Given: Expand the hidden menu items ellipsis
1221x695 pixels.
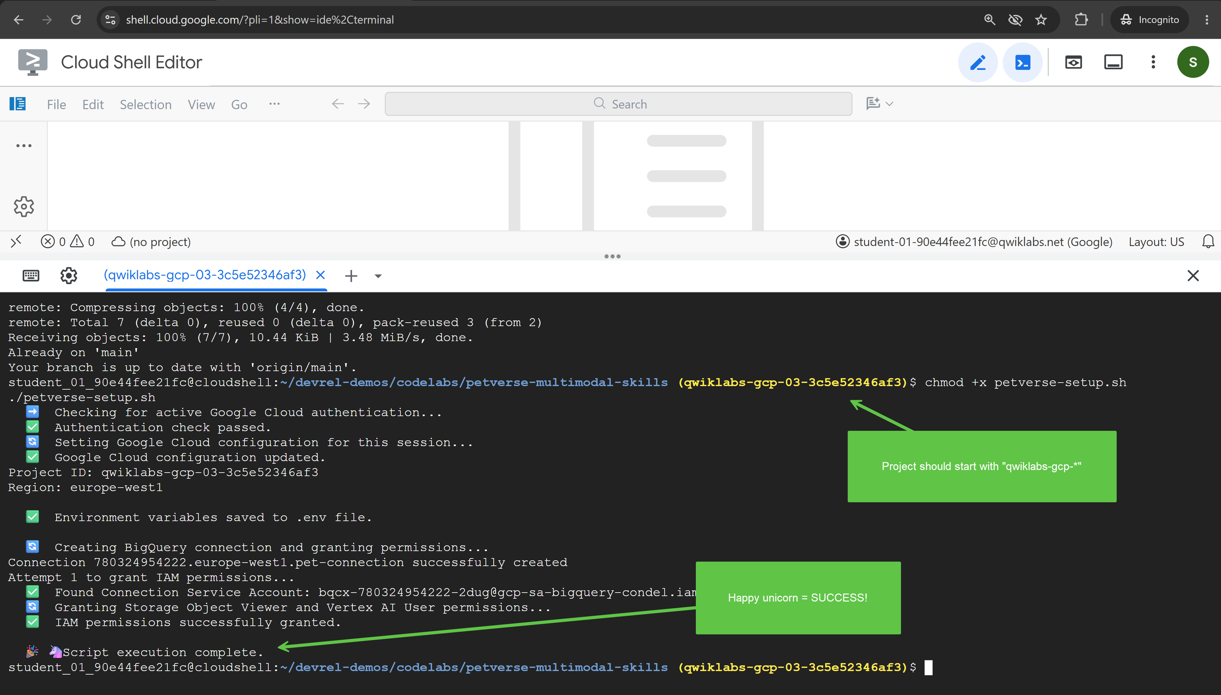Looking at the screenshot, I should click(274, 104).
